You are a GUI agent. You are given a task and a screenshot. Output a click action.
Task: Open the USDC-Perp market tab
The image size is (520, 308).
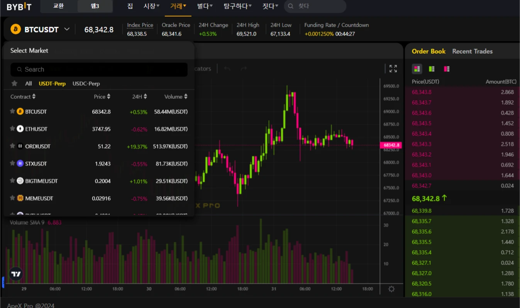tap(86, 83)
